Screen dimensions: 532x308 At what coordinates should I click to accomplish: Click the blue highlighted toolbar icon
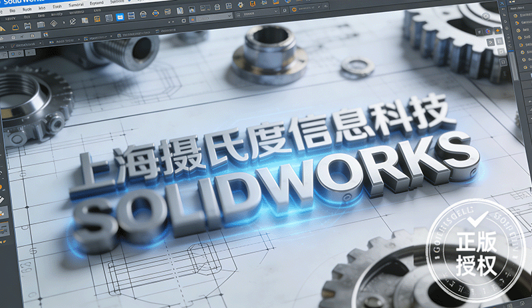(120, 17)
